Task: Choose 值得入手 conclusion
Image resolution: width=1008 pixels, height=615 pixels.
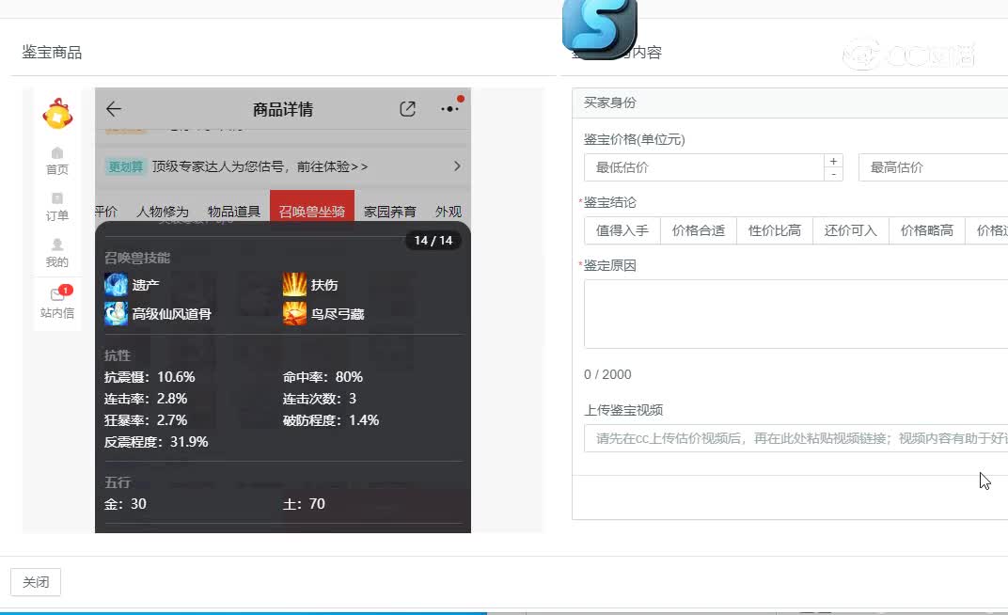Action: 622,230
